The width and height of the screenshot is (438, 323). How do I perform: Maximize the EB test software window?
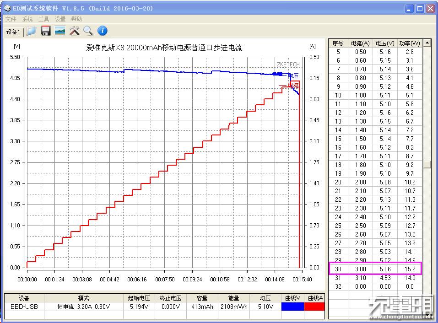click(x=420, y=9)
